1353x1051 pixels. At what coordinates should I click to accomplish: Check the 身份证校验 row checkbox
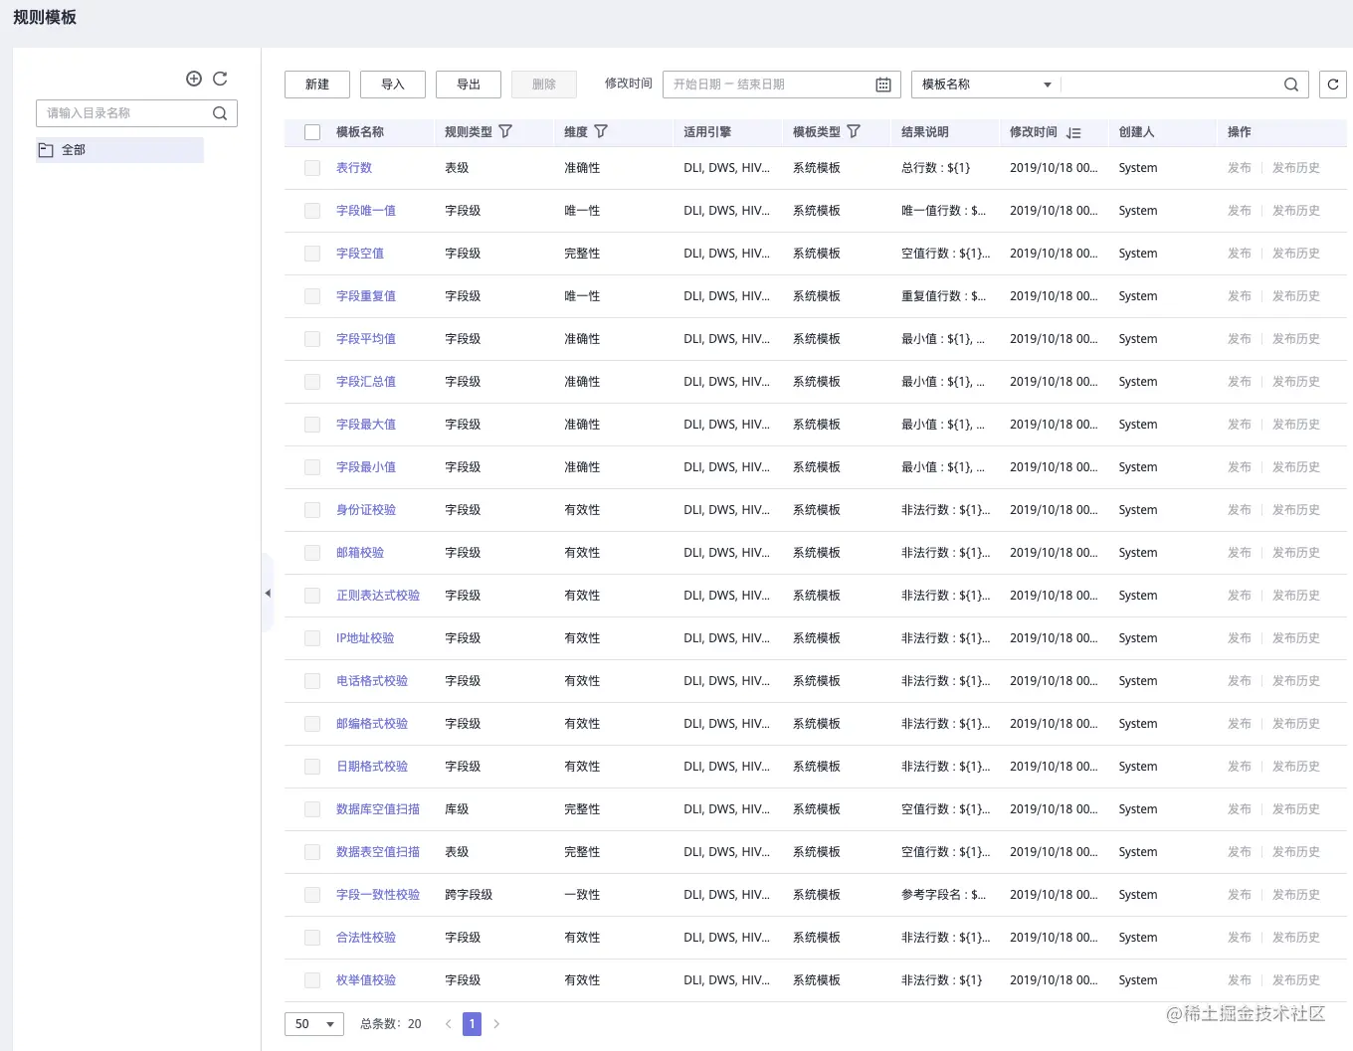[312, 510]
